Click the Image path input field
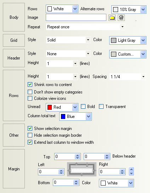The width and height of the screenshot is (150, 193). [76, 17]
